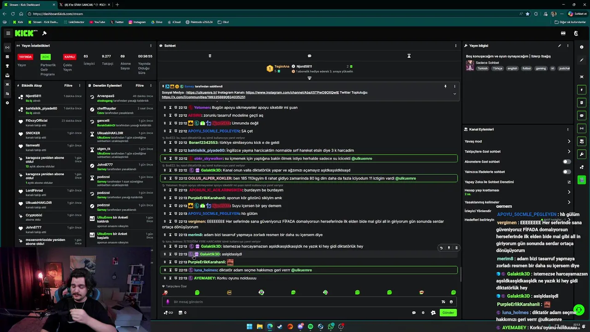Open the emoji picker in the message box

(451, 302)
